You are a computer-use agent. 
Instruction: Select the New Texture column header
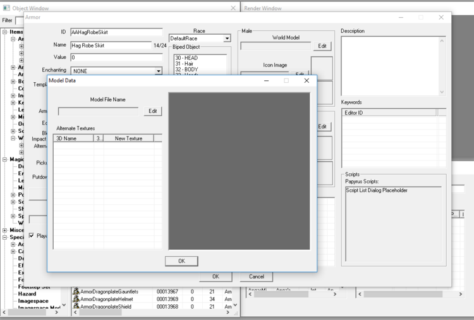[128, 138]
